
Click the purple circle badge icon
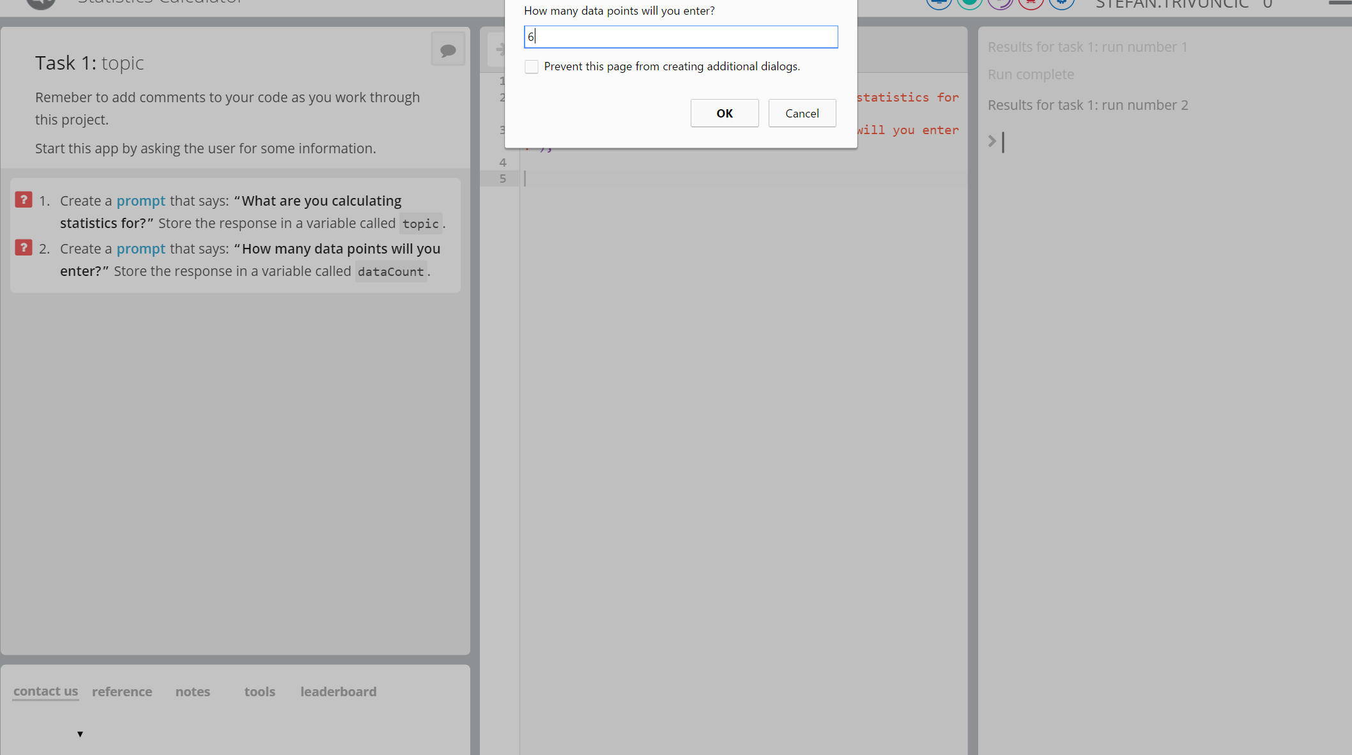[1000, 3]
